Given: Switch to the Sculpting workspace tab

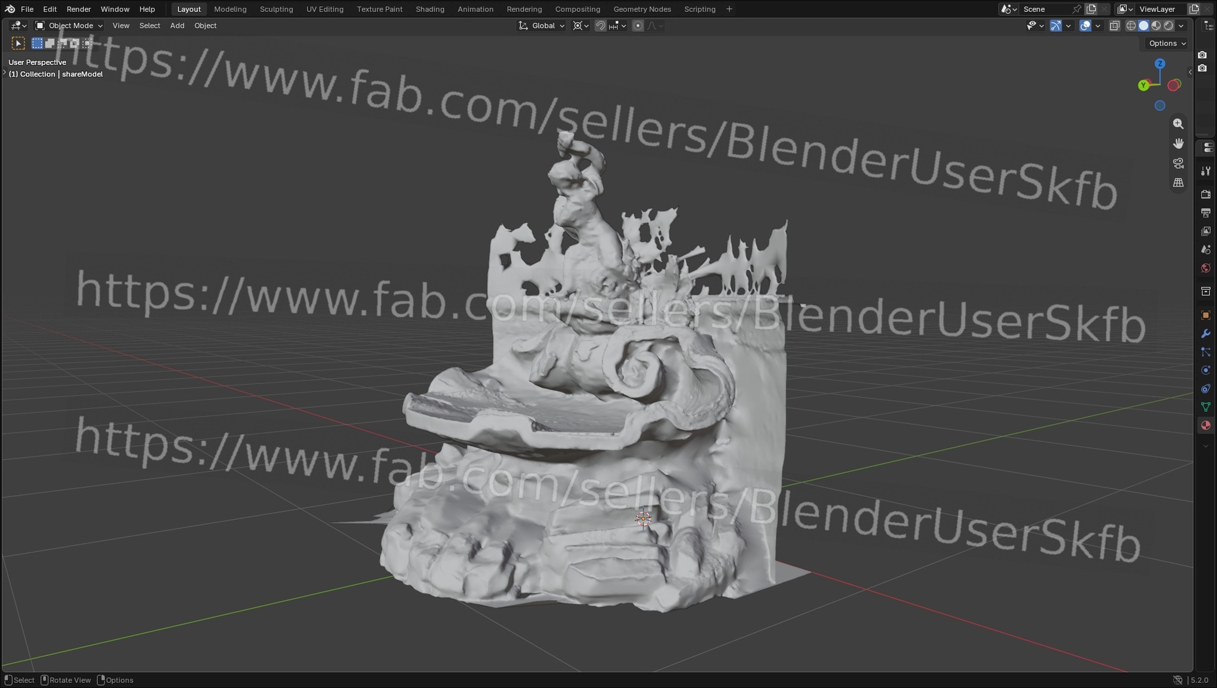Looking at the screenshot, I should tap(276, 9).
